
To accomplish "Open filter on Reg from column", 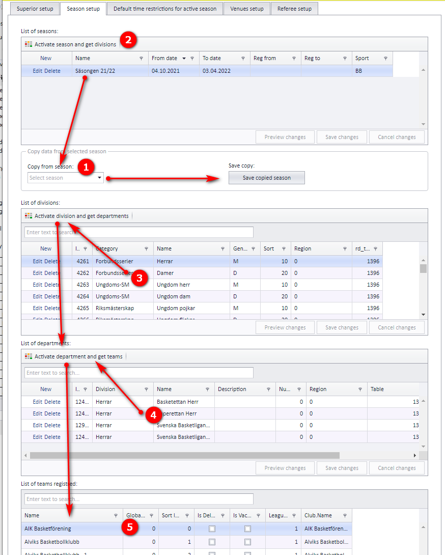I will (294, 59).
